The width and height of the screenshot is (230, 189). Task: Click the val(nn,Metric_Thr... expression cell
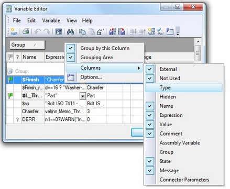point(65,112)
